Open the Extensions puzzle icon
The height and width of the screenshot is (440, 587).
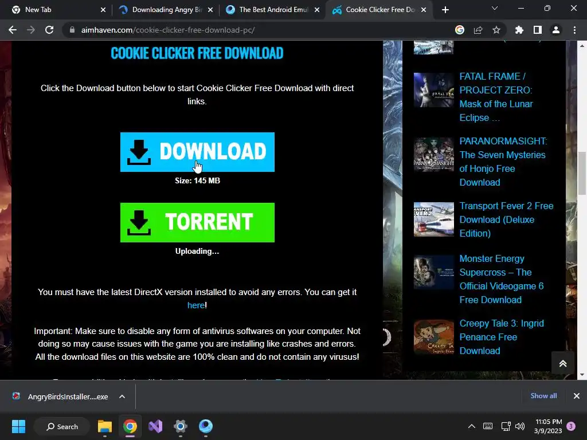pyautogui.click(x=519, y=30)
